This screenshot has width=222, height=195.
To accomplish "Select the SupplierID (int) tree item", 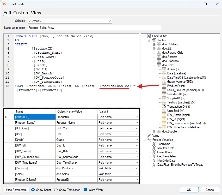I will click(x=176, y=98).
